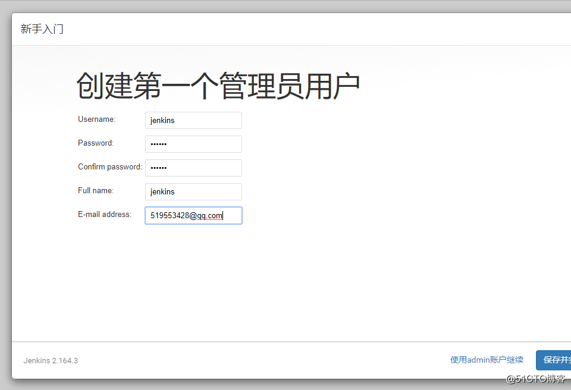571x390 pixels.
Task: Select the Full name text box
Action: pyautogui.click(x=193, y=191)
